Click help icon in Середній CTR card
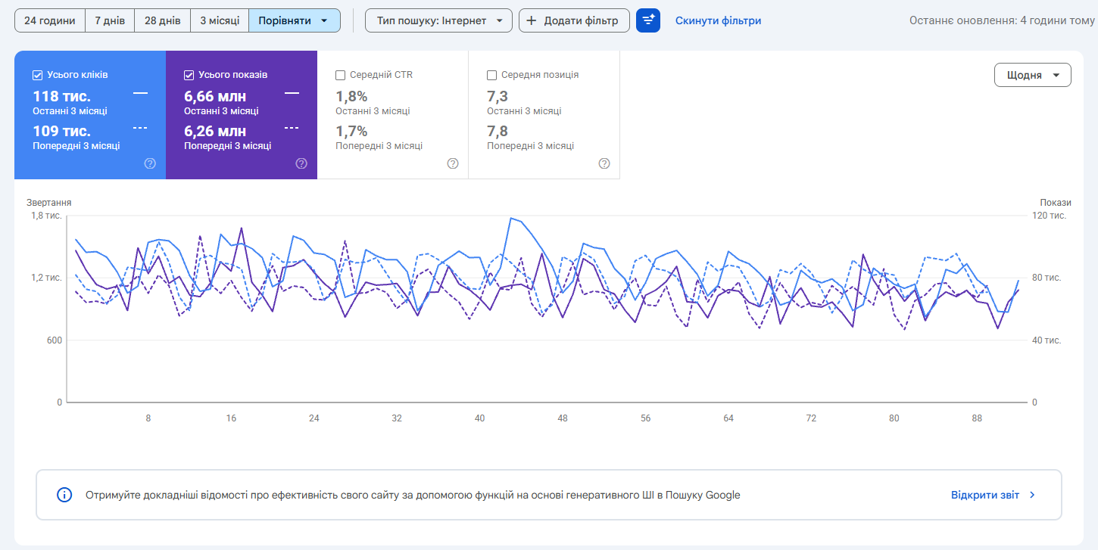The image size is (1098, 550). coord(453,163)
